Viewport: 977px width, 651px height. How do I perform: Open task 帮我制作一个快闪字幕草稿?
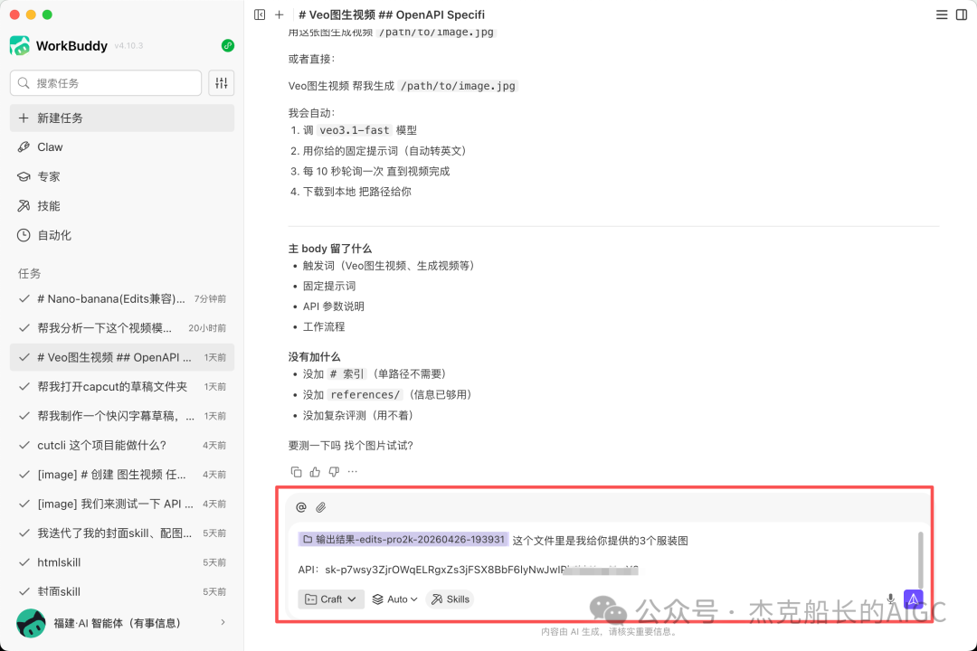[122, 416]
